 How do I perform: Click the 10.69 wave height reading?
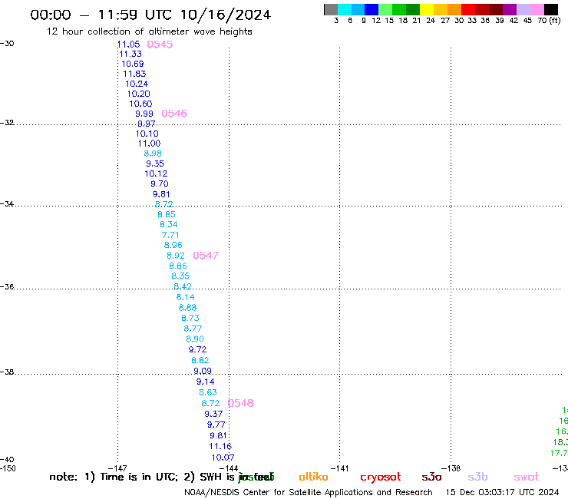coord(133,64)
